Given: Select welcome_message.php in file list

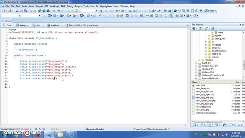Looking at the screenshot, I should coord(206,113).
